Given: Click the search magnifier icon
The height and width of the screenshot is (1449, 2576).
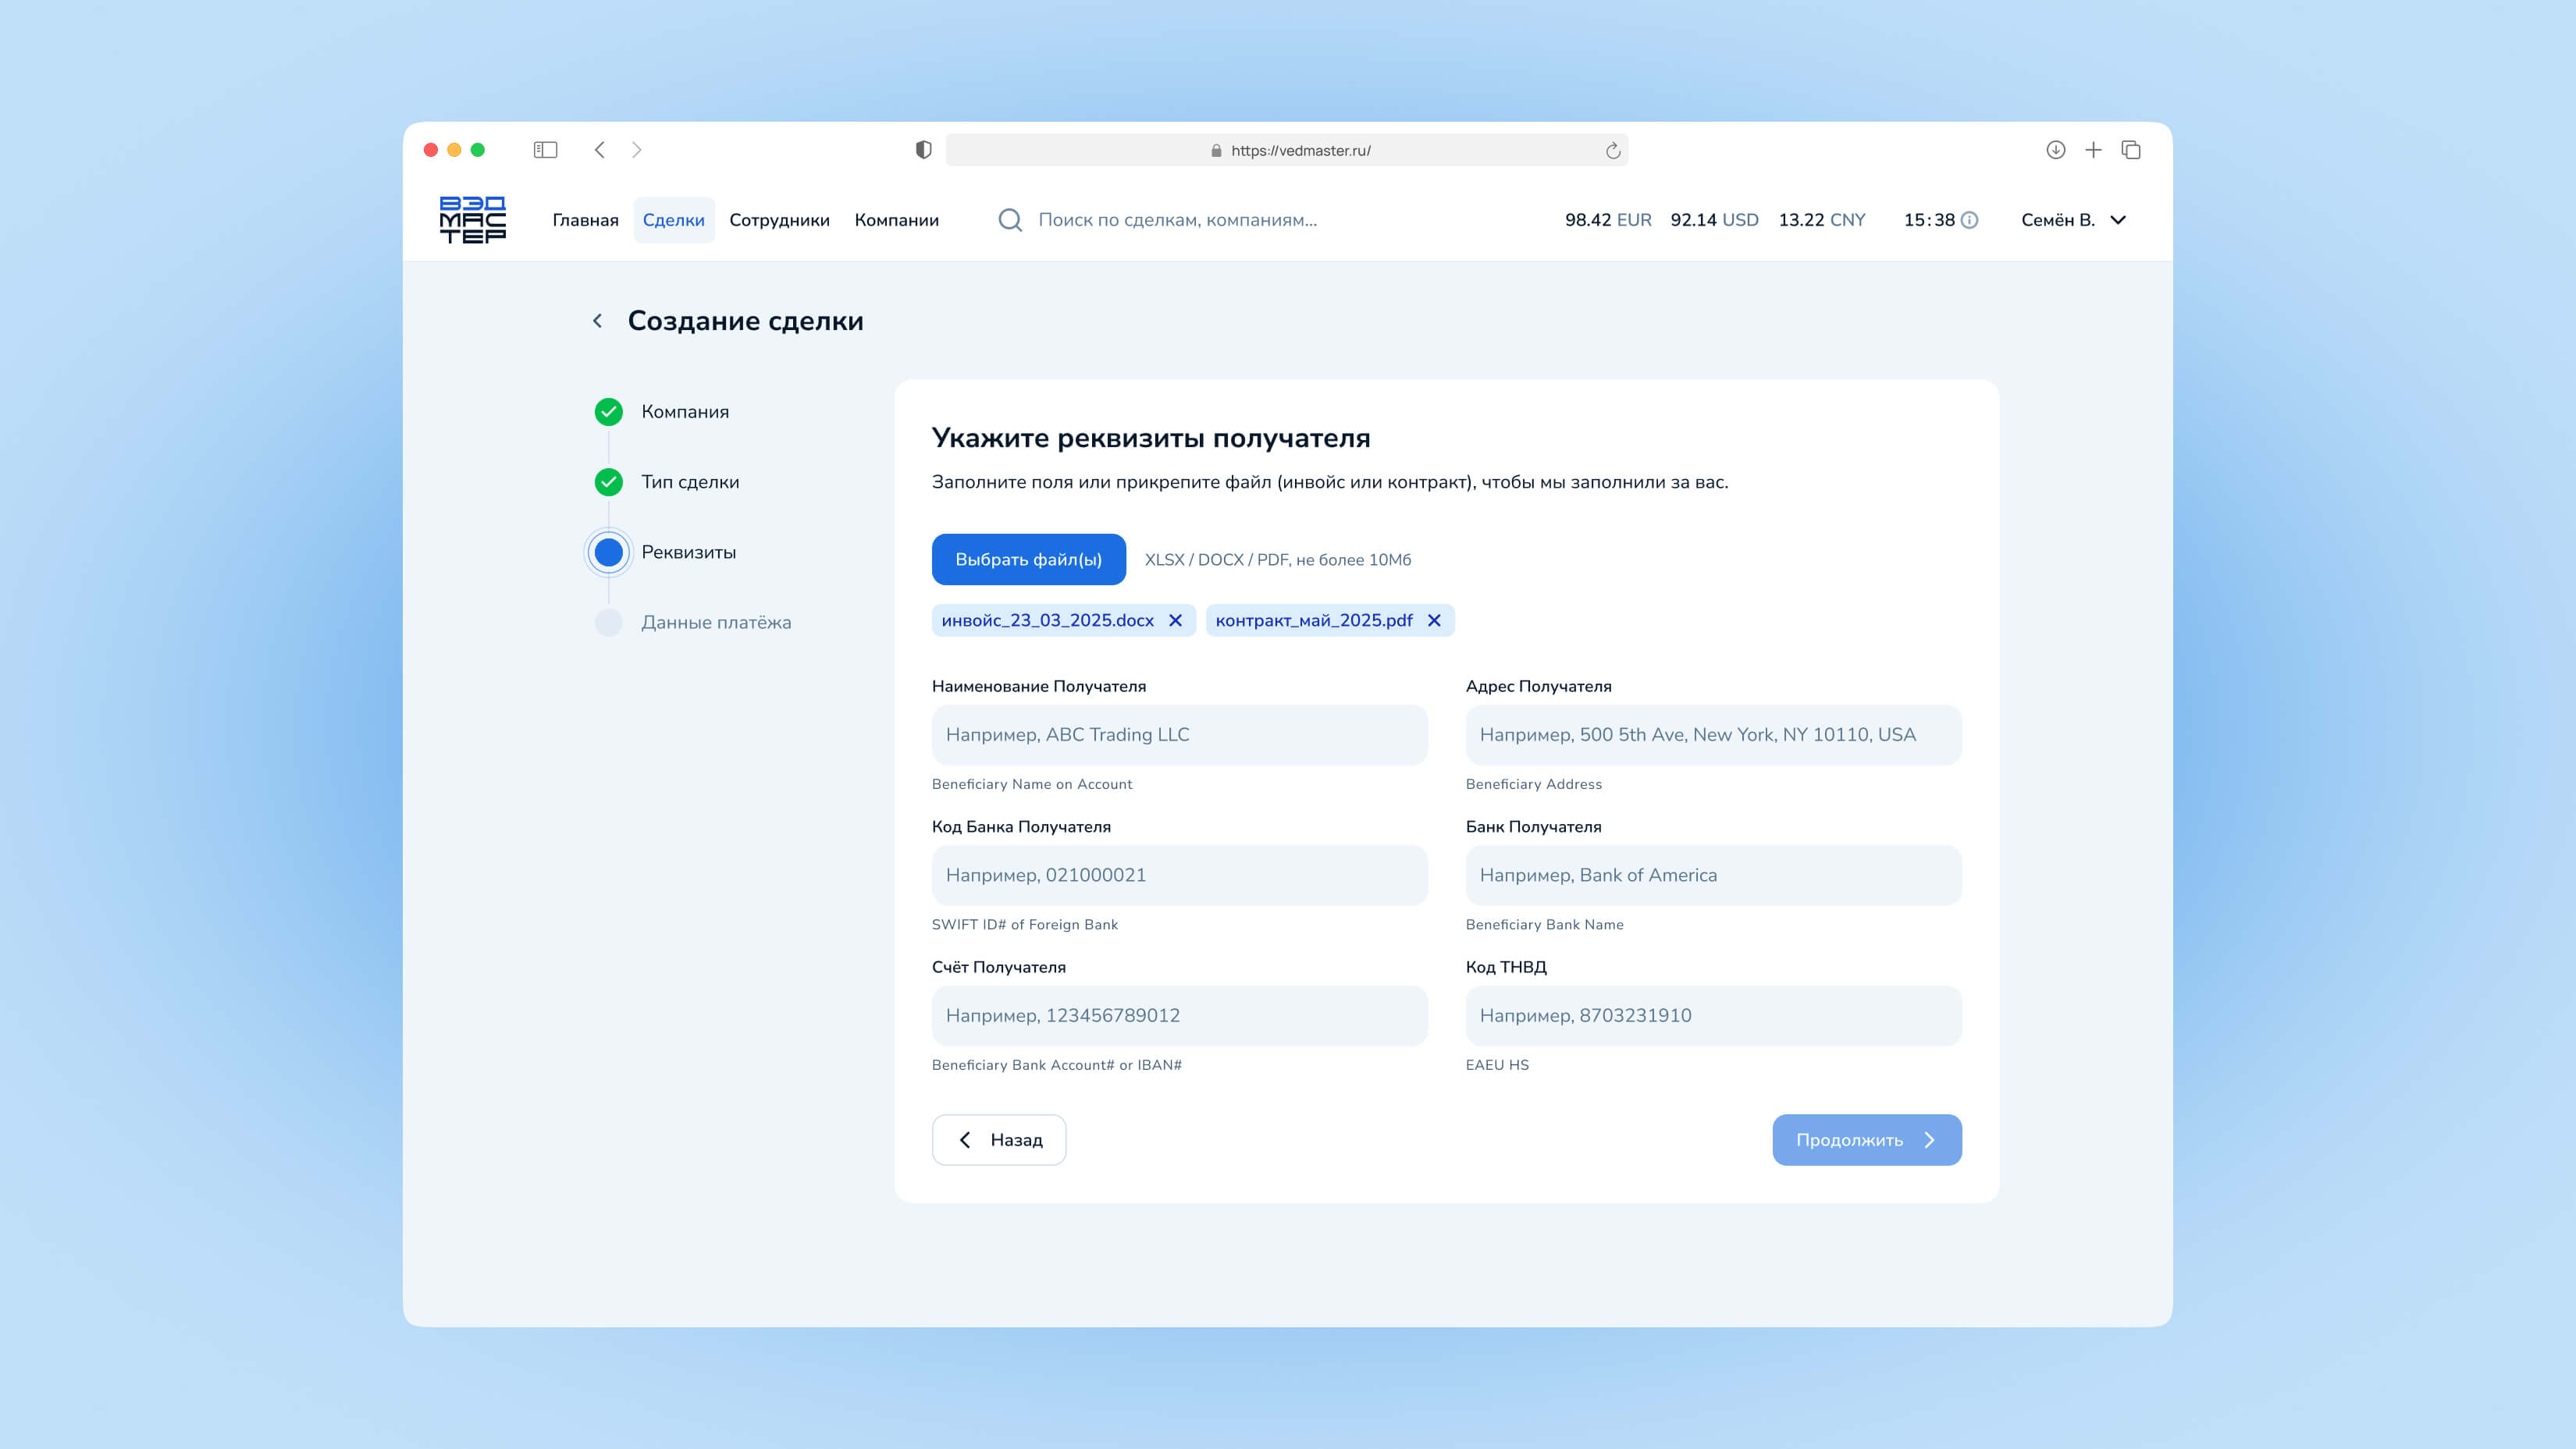Looking at the screenshot, I should coord(1010,220).
